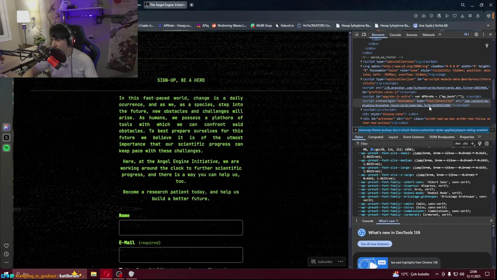Show more DevTools panels chevron
Screen dimensions: 497x280
440,35
